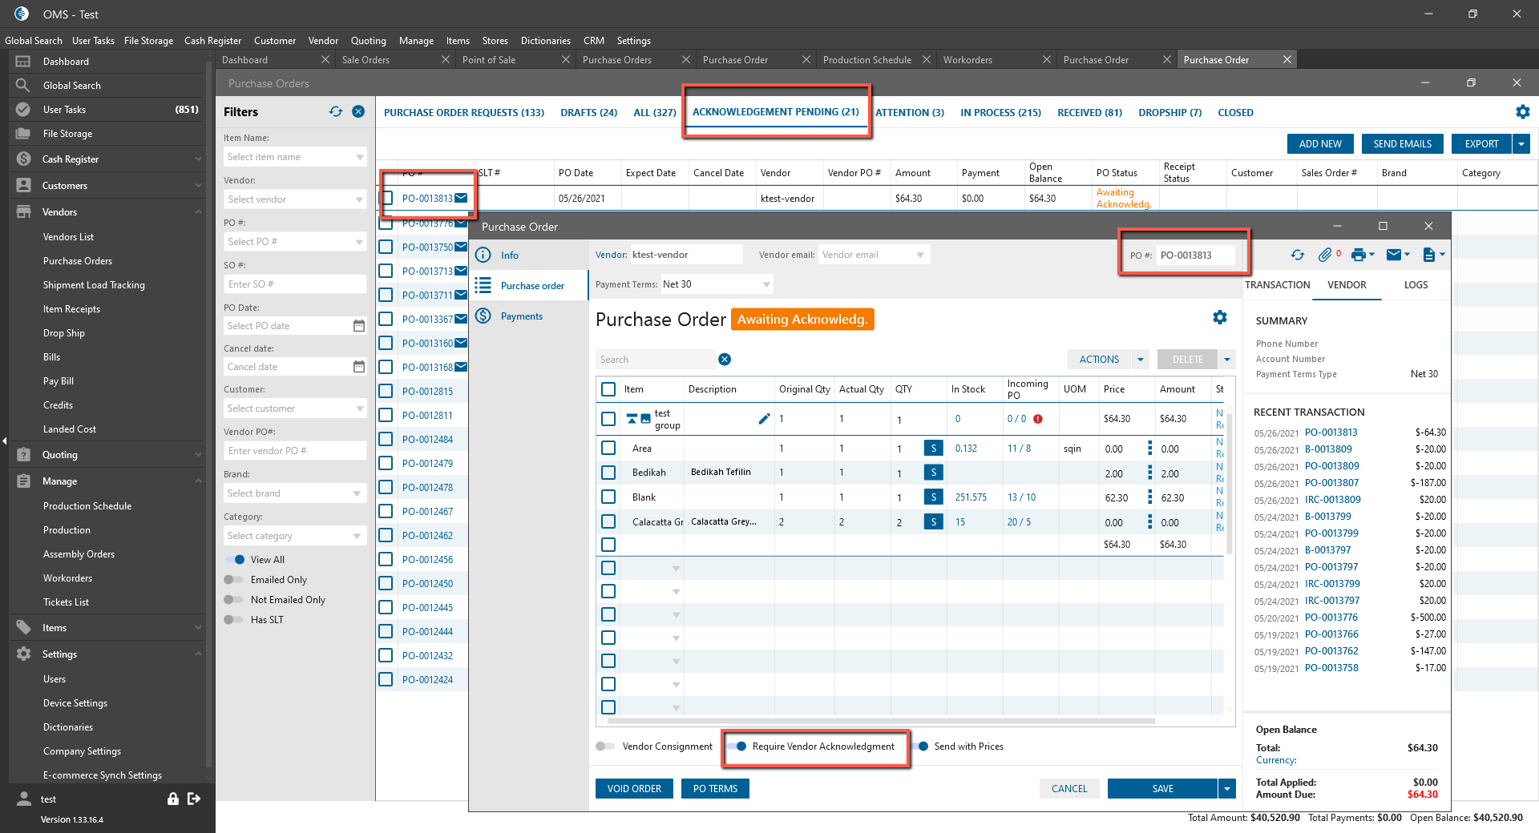Expand the Select vendor filter dropdown
This screenshot has width=1539, height=833.
coord(359,199)
